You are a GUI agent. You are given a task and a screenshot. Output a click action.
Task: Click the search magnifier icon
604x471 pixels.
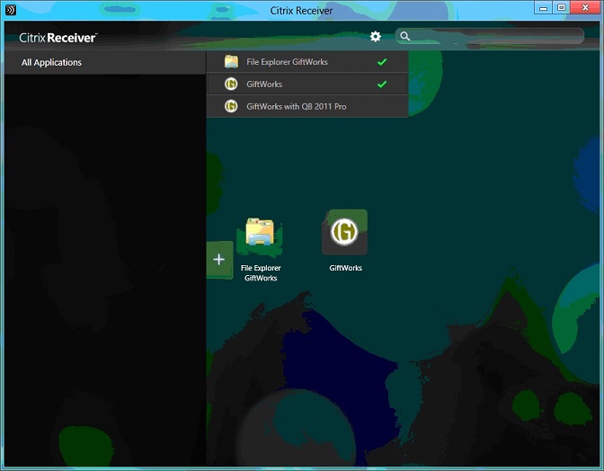(404, 36)
